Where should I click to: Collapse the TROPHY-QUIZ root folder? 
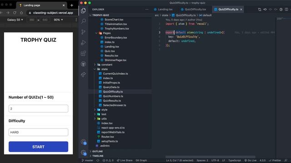point(100,15)
